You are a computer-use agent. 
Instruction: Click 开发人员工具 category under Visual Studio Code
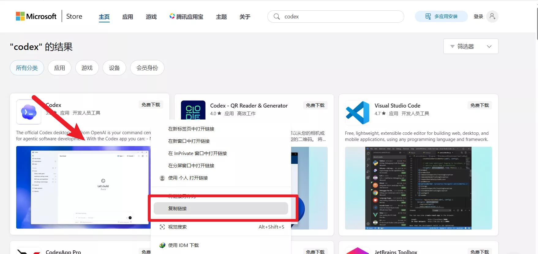pos(415,114)
